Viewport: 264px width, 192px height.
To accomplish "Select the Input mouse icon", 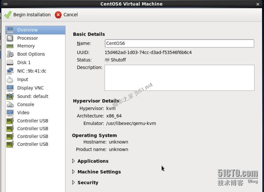I will point(10,80).
